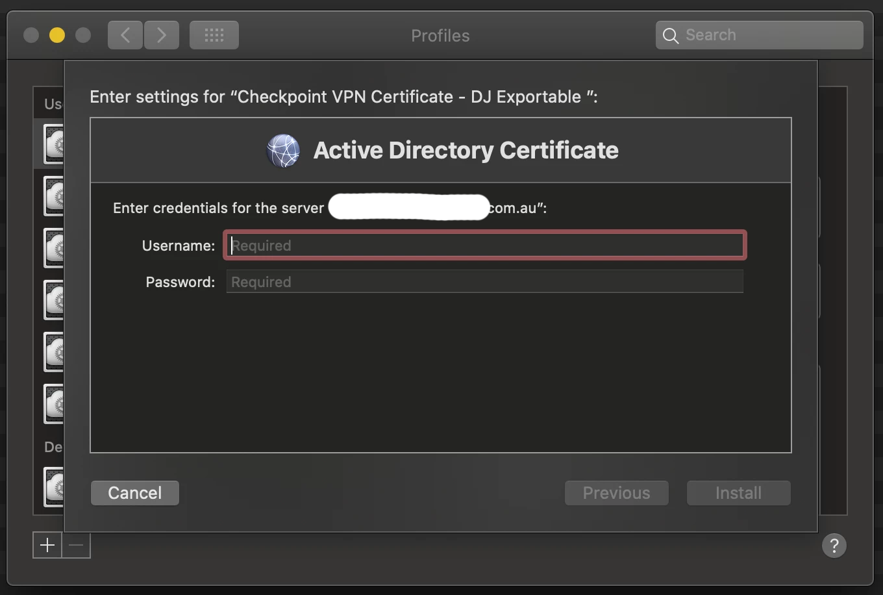Click the magnifying glass search icon
883x595 pixels.
point(671,36)
